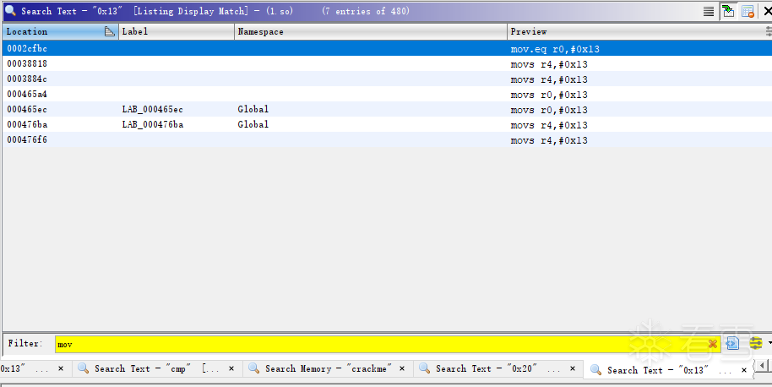Click preview movs r0,#0x13 in row 000465ec

click(549, 110)
